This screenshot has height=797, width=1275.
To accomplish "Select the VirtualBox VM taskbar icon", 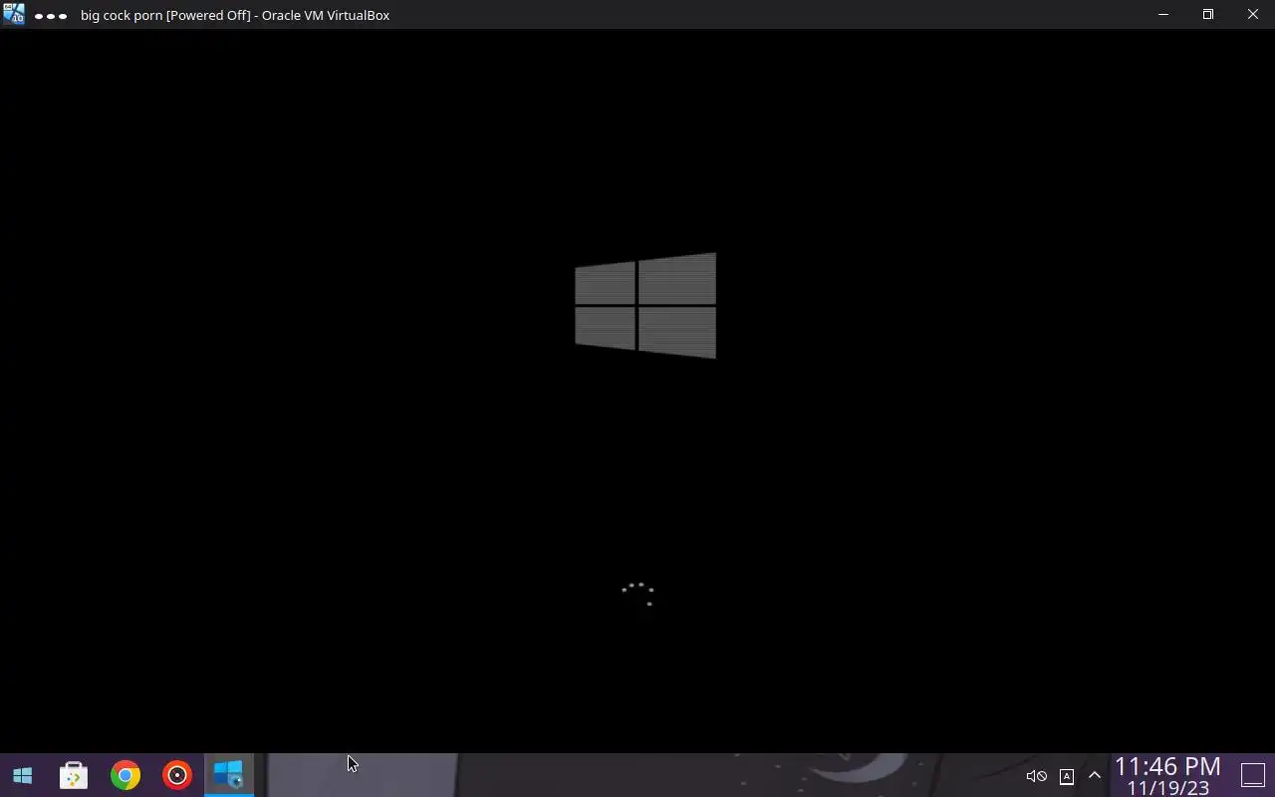I will pyautogui.click(x=229, y=775).
